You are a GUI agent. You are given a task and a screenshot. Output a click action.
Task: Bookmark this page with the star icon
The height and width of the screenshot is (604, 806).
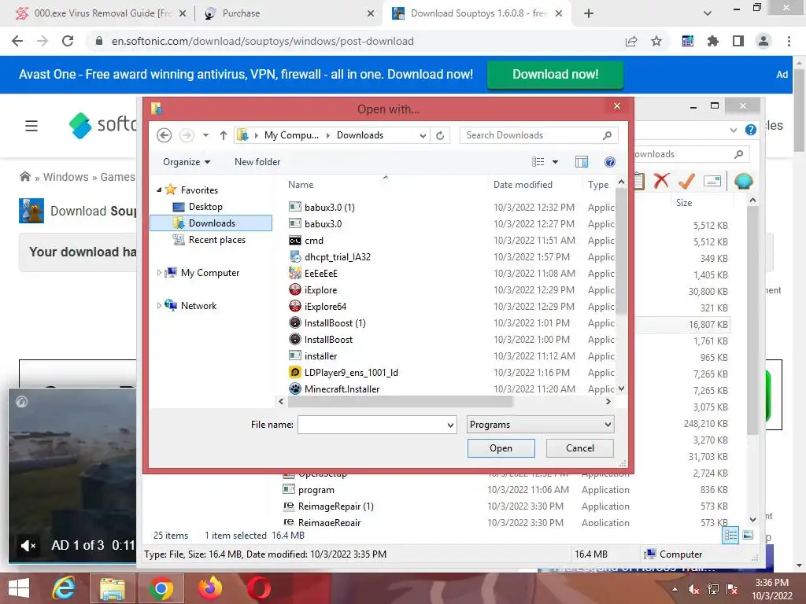656,41
